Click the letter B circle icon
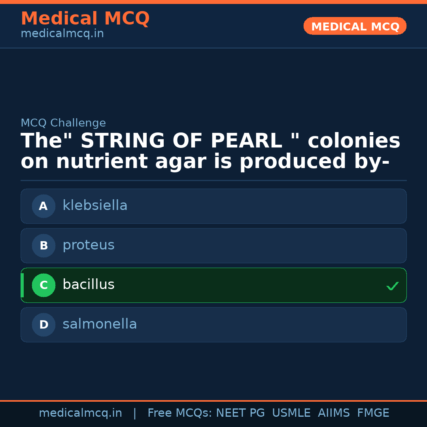427x427 pixels. 43,246
